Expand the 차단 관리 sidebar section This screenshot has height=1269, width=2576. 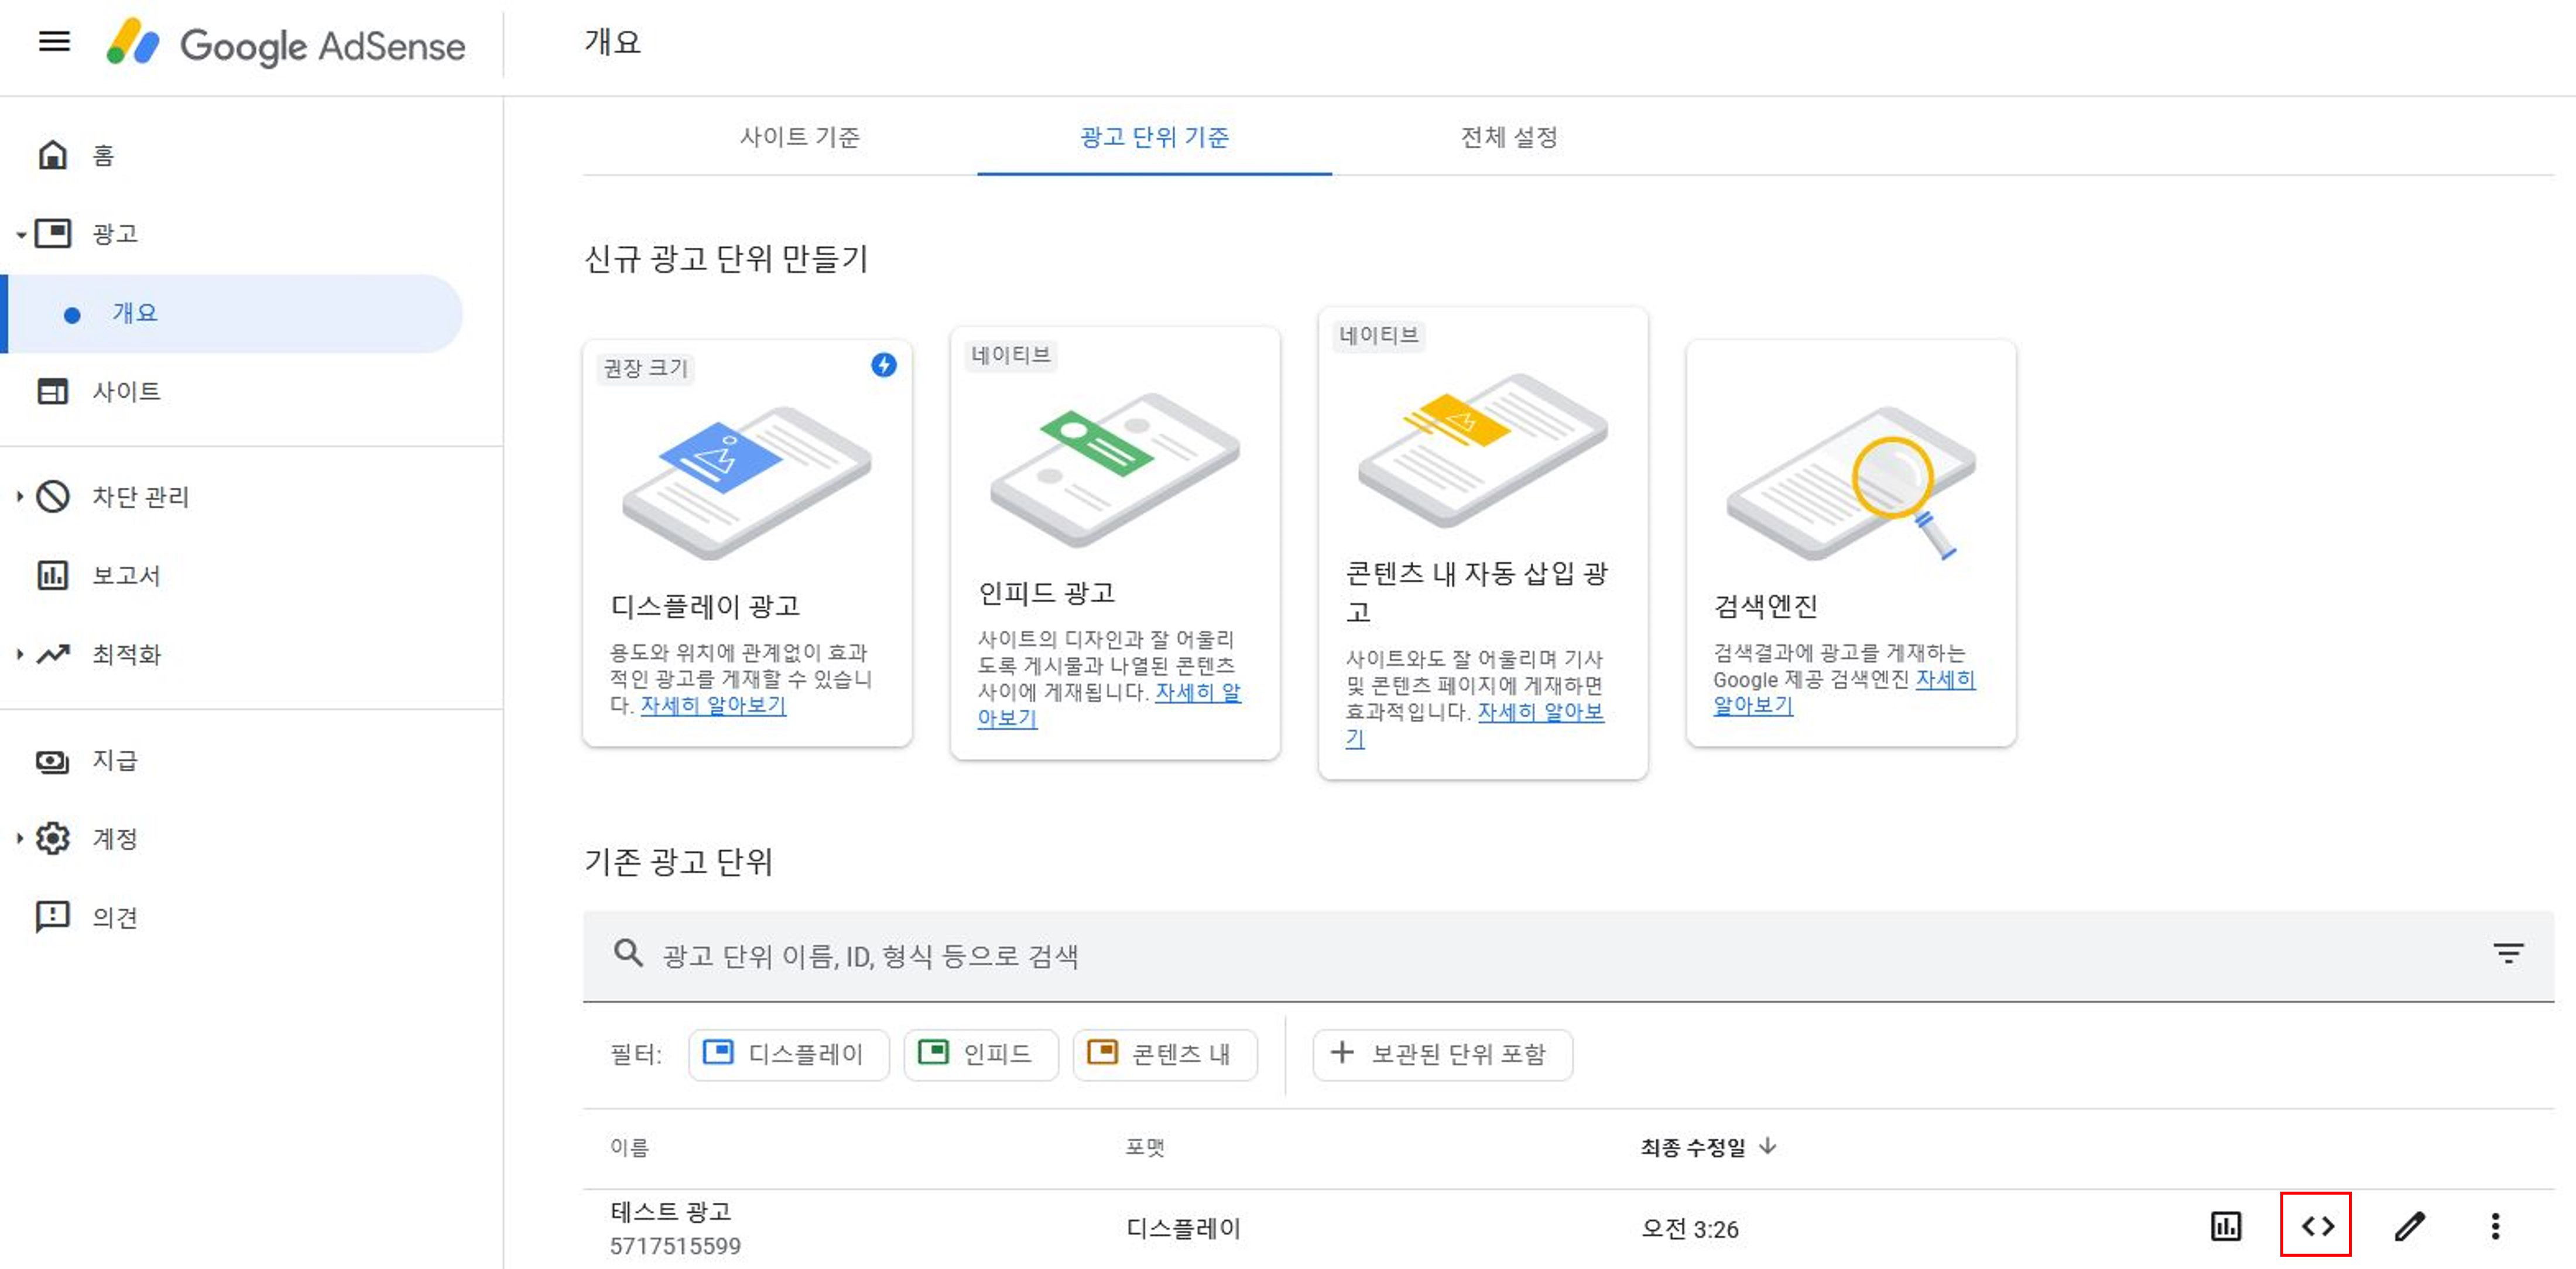(x=140, y=497)
